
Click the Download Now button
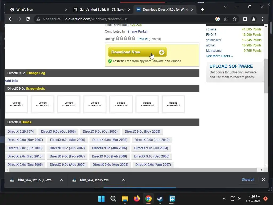[137, 52]
